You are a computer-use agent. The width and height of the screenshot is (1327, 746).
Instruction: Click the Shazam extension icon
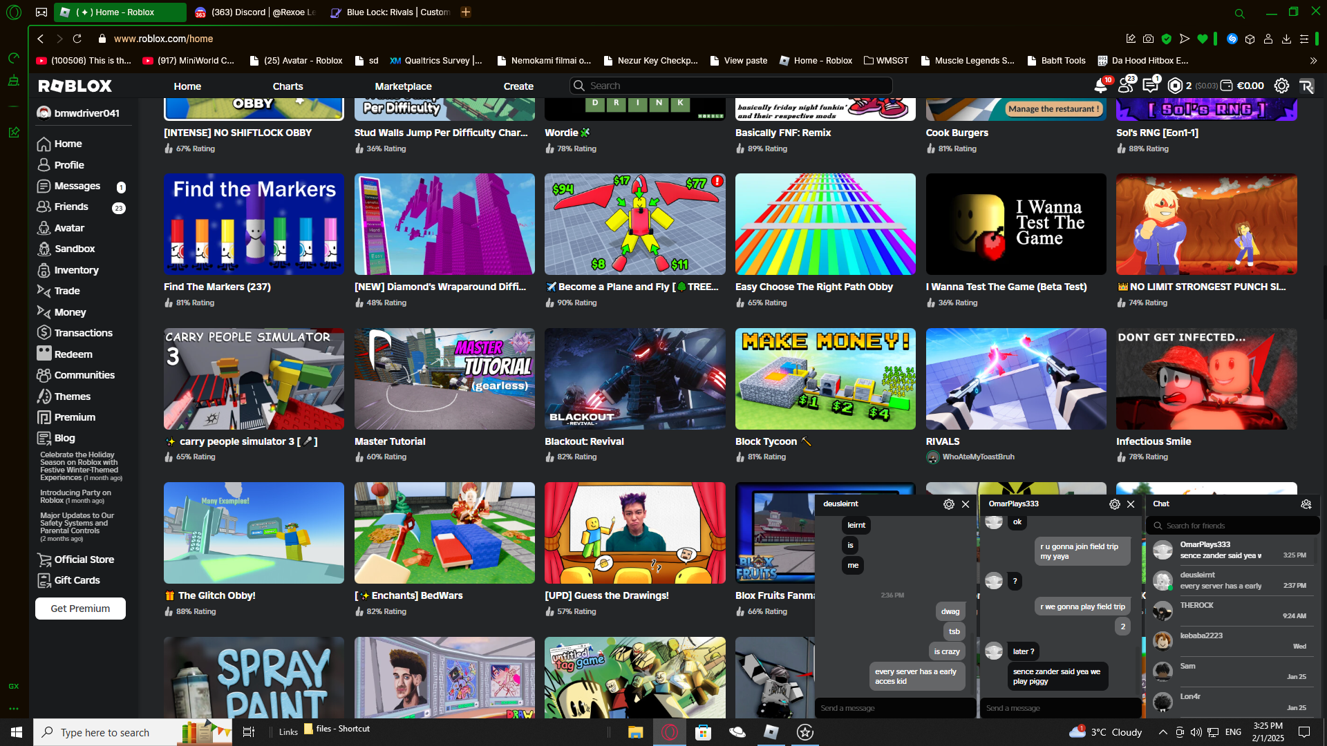(x=1232, y=39)
